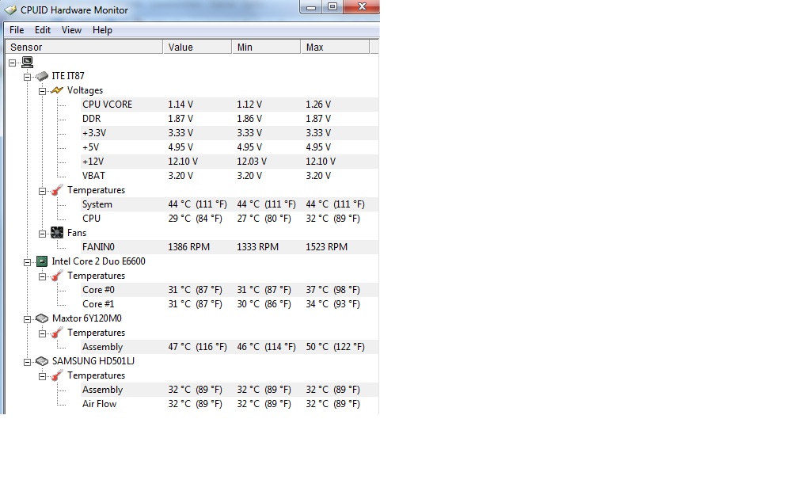Click the Intel Core 2 Duo thermometer icon

click(57, 276)
